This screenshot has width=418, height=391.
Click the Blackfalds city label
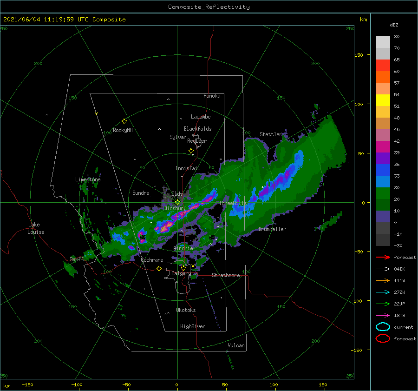tap(197, 129)
